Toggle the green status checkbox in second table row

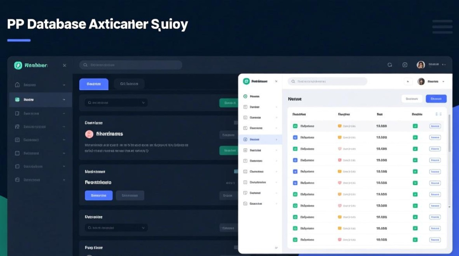[415, 138]
